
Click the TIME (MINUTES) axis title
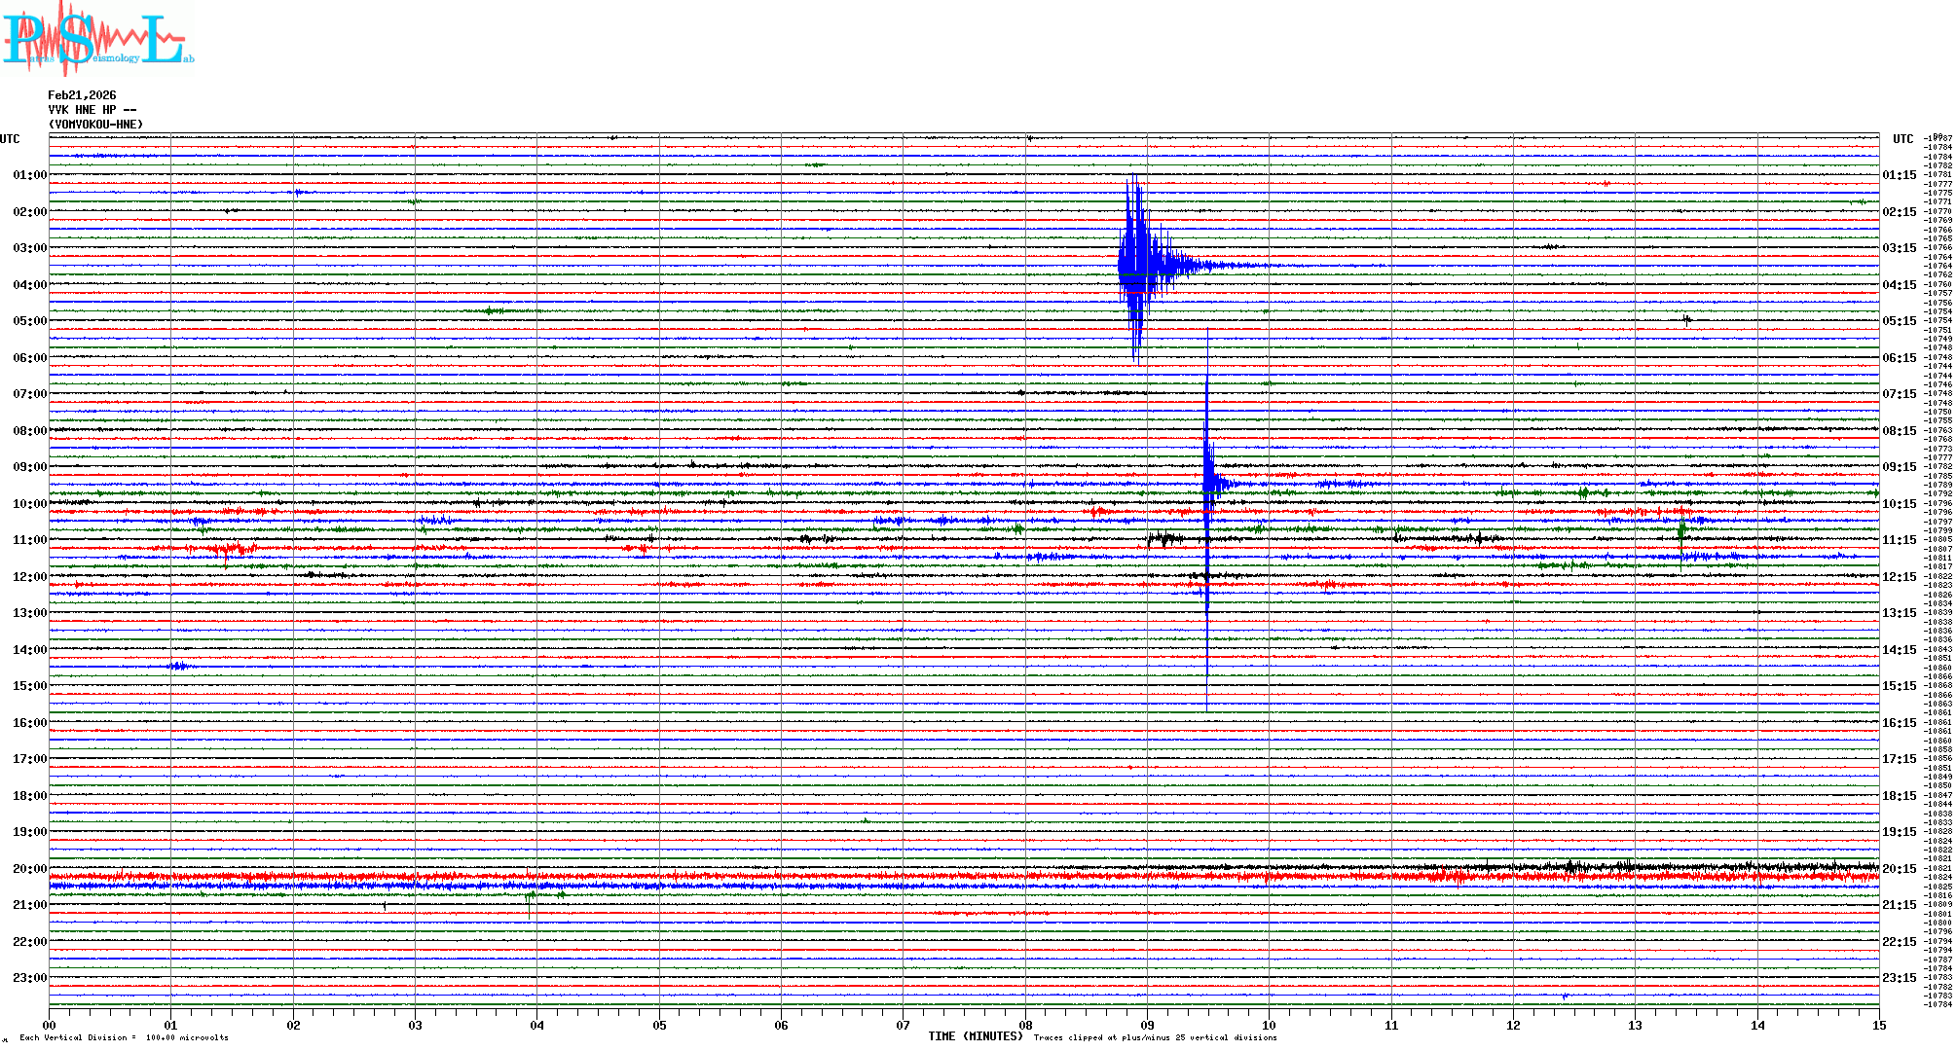click(976, 1036)
